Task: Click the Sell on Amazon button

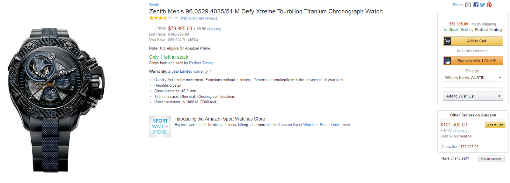Action: pos(491,159)
